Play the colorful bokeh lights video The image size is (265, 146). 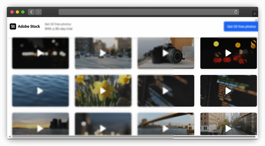pyautogui.click(x=228, y=53)
